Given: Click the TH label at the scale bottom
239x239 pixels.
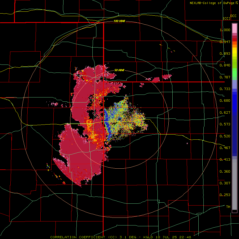Looking at the screenshot, I should pyautogui.click(x=228, y=207).
